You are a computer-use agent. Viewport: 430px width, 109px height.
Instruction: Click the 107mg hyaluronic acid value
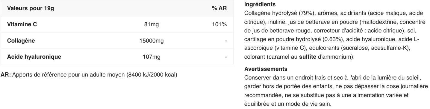[152, 57]
